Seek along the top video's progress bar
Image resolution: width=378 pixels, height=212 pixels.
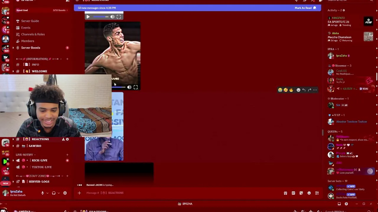coord(101,17)
